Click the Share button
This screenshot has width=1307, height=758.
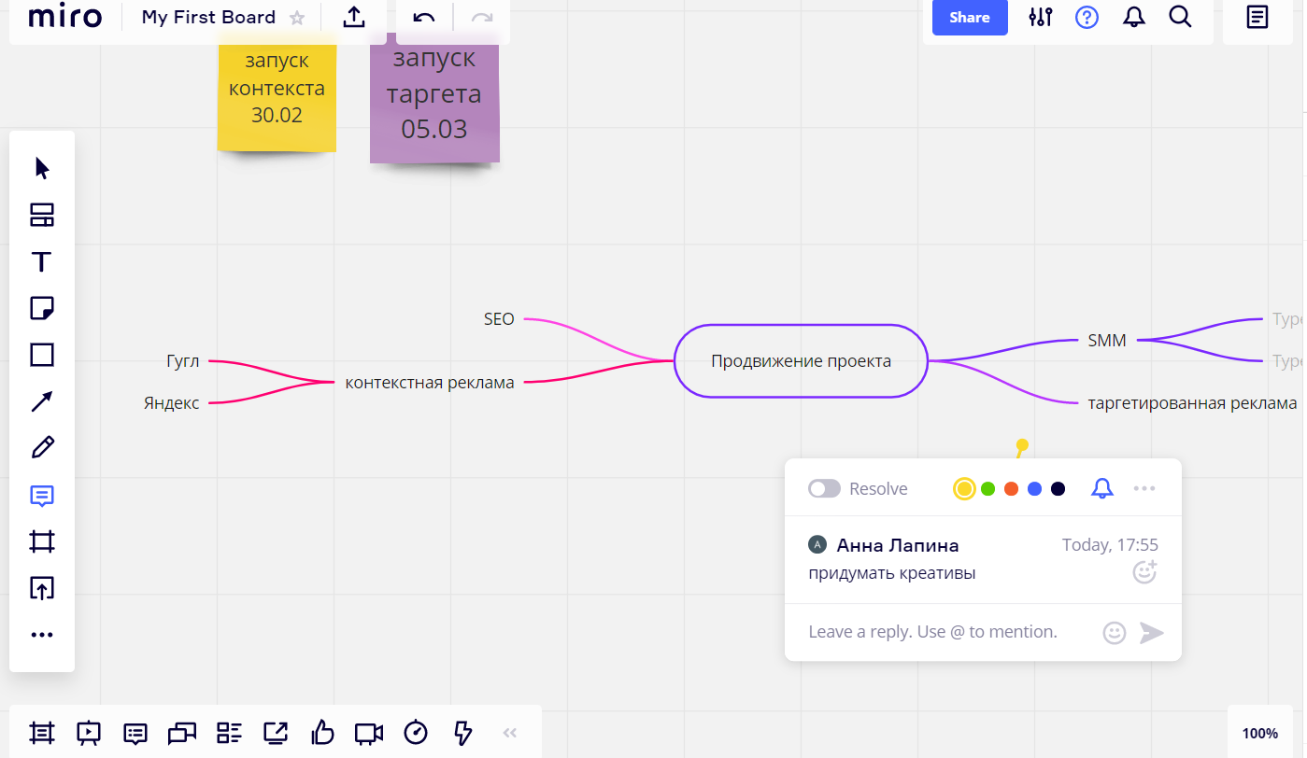coord(970,18)
